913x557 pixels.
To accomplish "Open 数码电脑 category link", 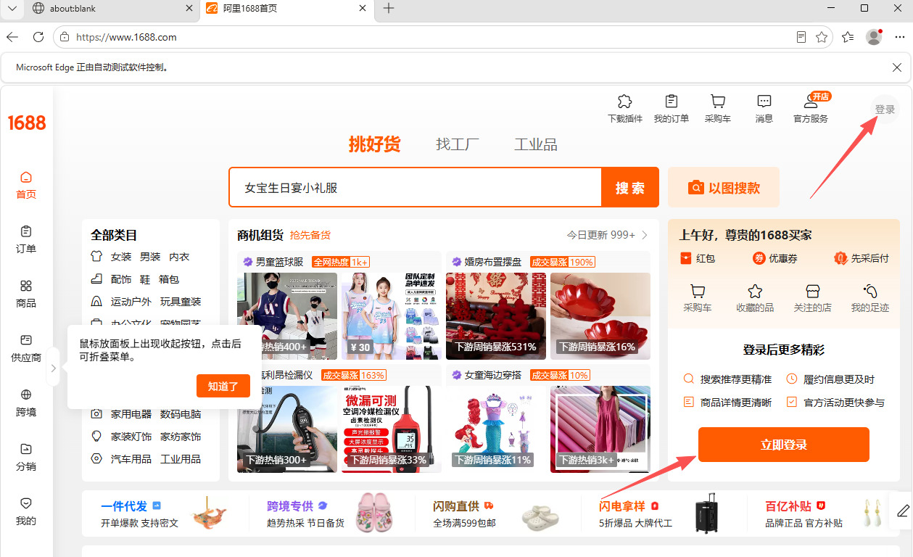I will click(x=181, y=414).
